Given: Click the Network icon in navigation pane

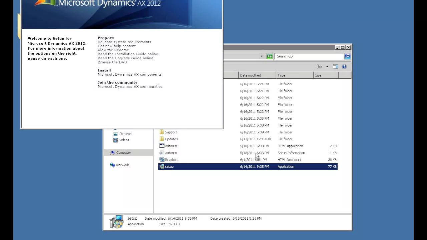Looking at the screenshot, I should [x=112, y=165].
